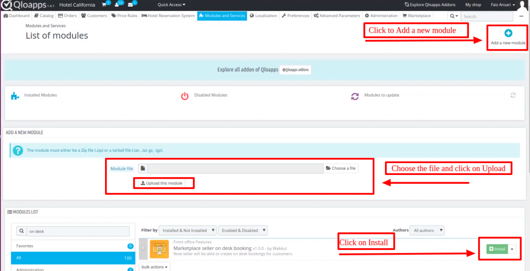Screen dimensions: 530x271
Task: Open the Orders menu
Action: coord(67,15)
